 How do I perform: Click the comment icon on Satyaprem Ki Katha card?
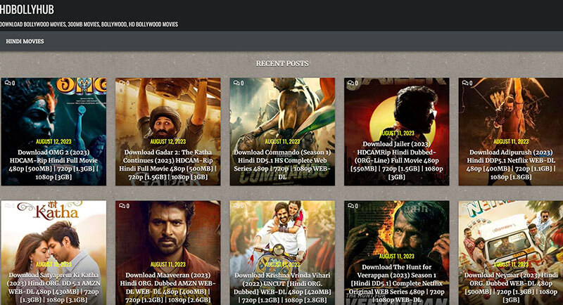click(8, 206)
